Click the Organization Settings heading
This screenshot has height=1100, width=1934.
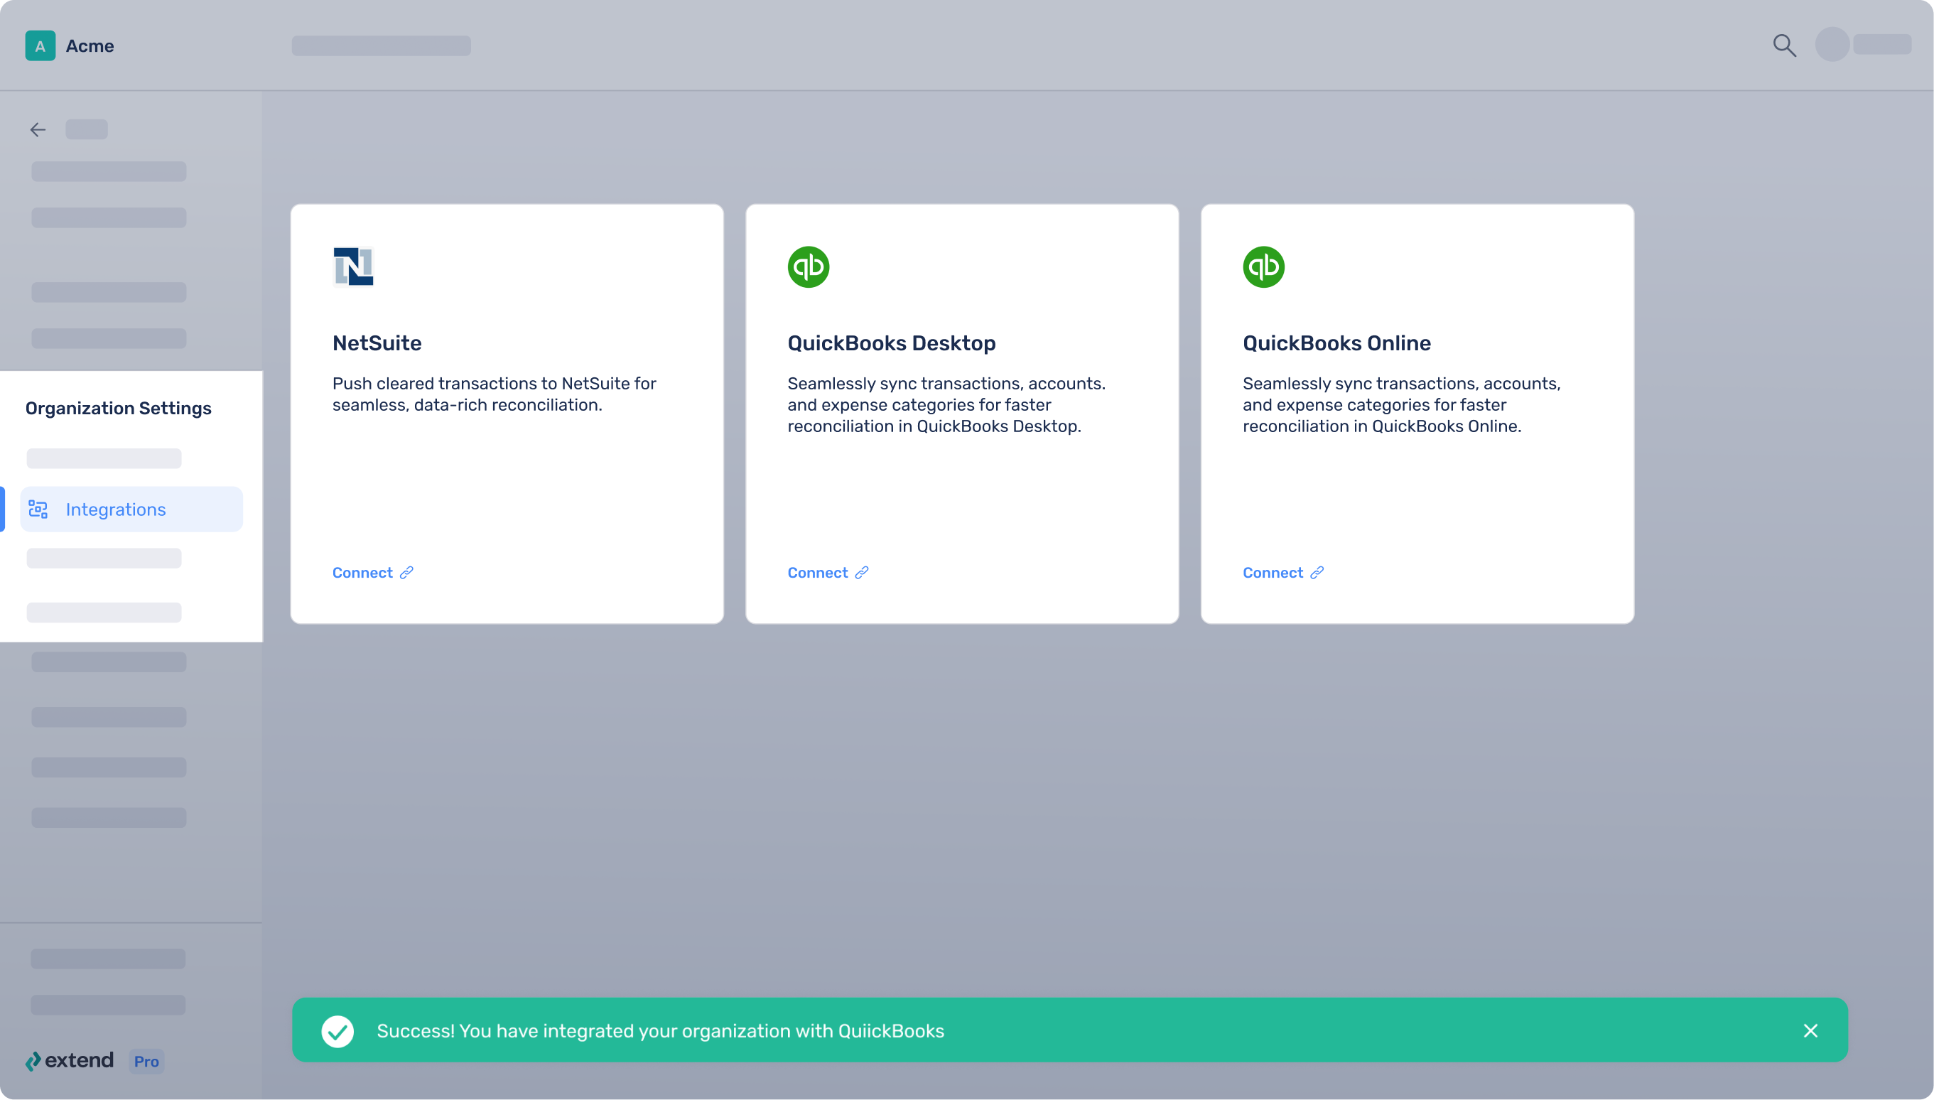[x=119, y=408]
